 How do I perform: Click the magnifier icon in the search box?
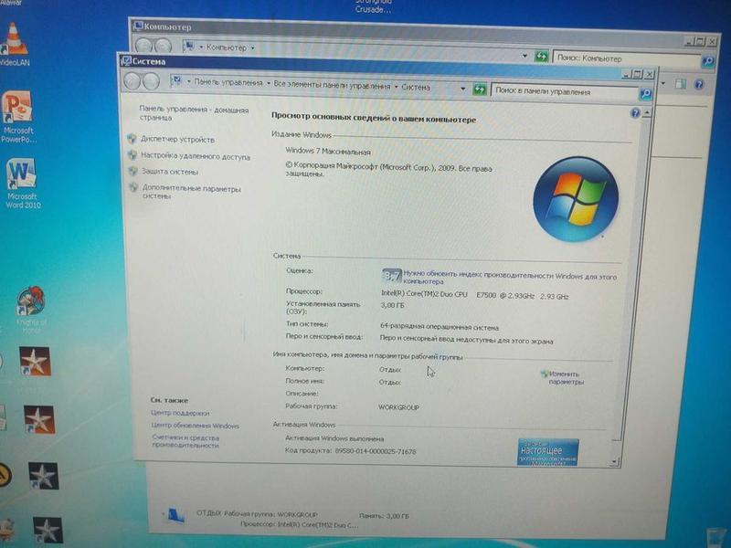pos(645,92)
